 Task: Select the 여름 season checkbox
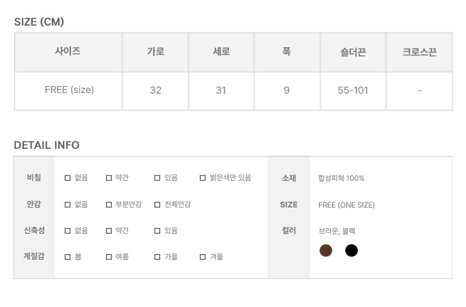[x=109, y=257]
